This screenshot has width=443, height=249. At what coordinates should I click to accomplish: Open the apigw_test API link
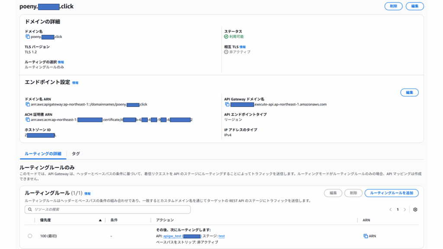click(172, 236)
